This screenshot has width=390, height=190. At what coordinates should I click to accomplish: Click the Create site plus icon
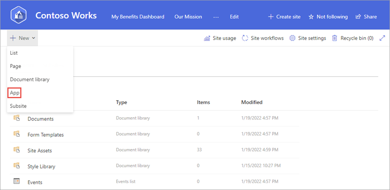(271, 17)
